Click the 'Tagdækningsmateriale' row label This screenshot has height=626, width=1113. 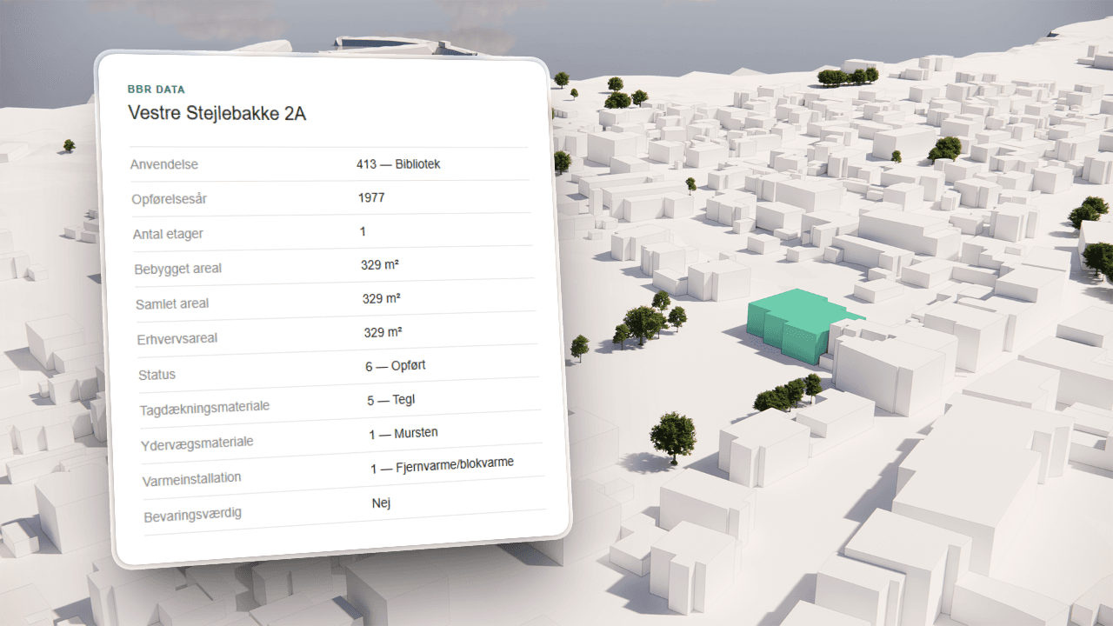pos(204,408)
